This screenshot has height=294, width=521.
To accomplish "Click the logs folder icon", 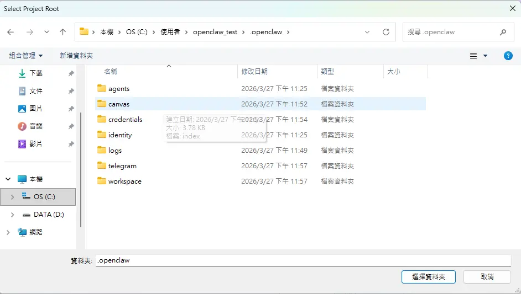I will coord(102,150).
